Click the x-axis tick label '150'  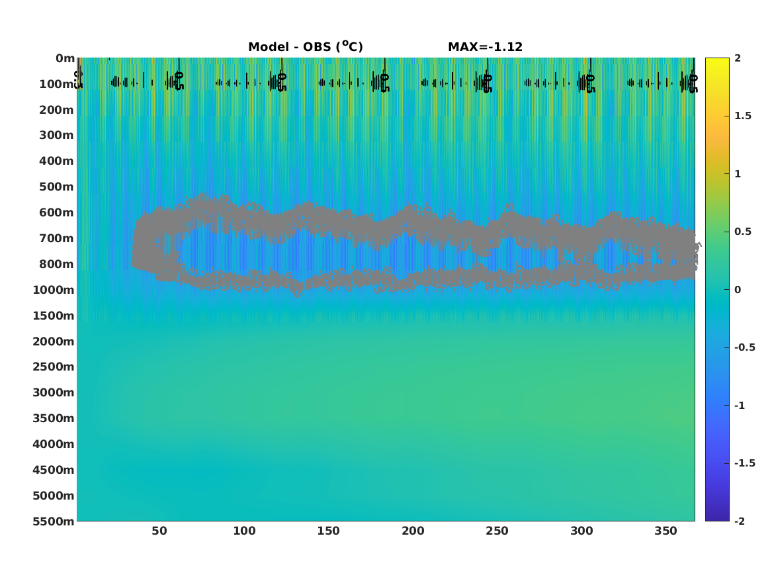[x=328, y=531]
